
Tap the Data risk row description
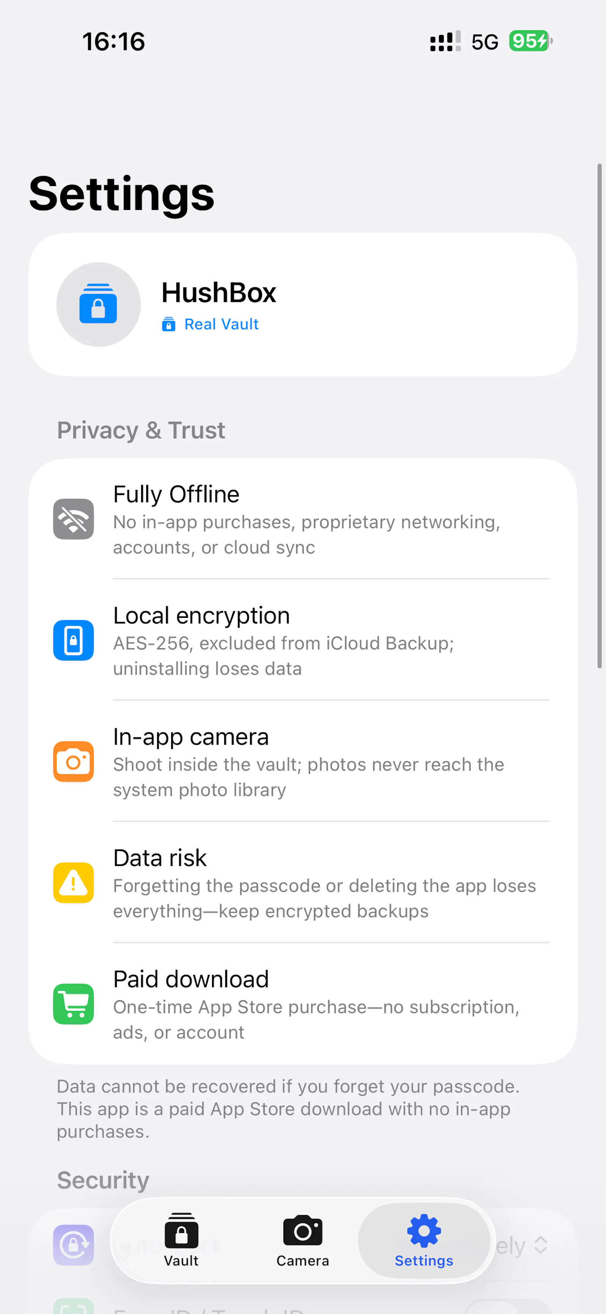(325, 898)
